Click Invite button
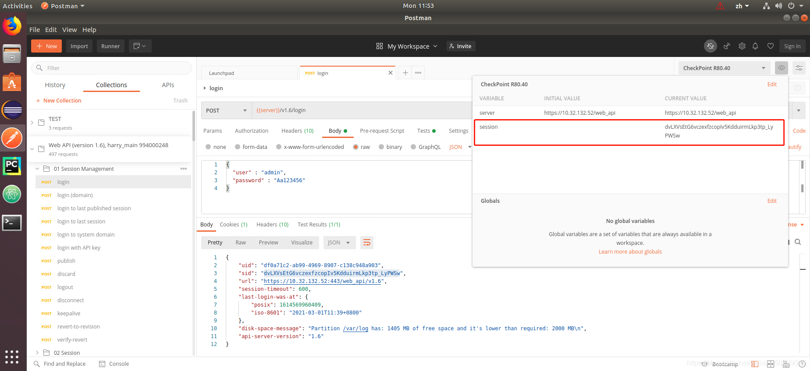The height and width of the screenshot is (371, 810). [x=461, y=46]
